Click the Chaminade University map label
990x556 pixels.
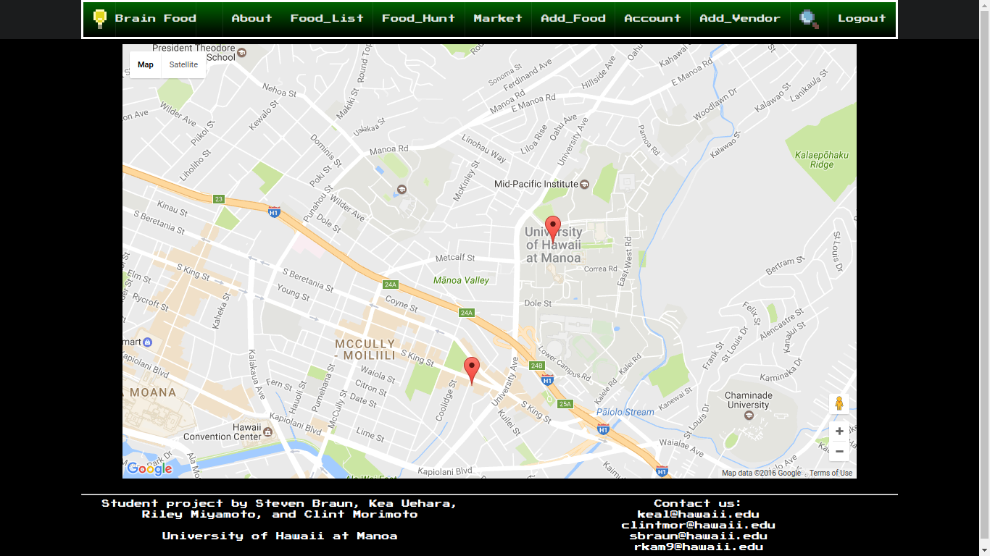[x=748, y=400]
